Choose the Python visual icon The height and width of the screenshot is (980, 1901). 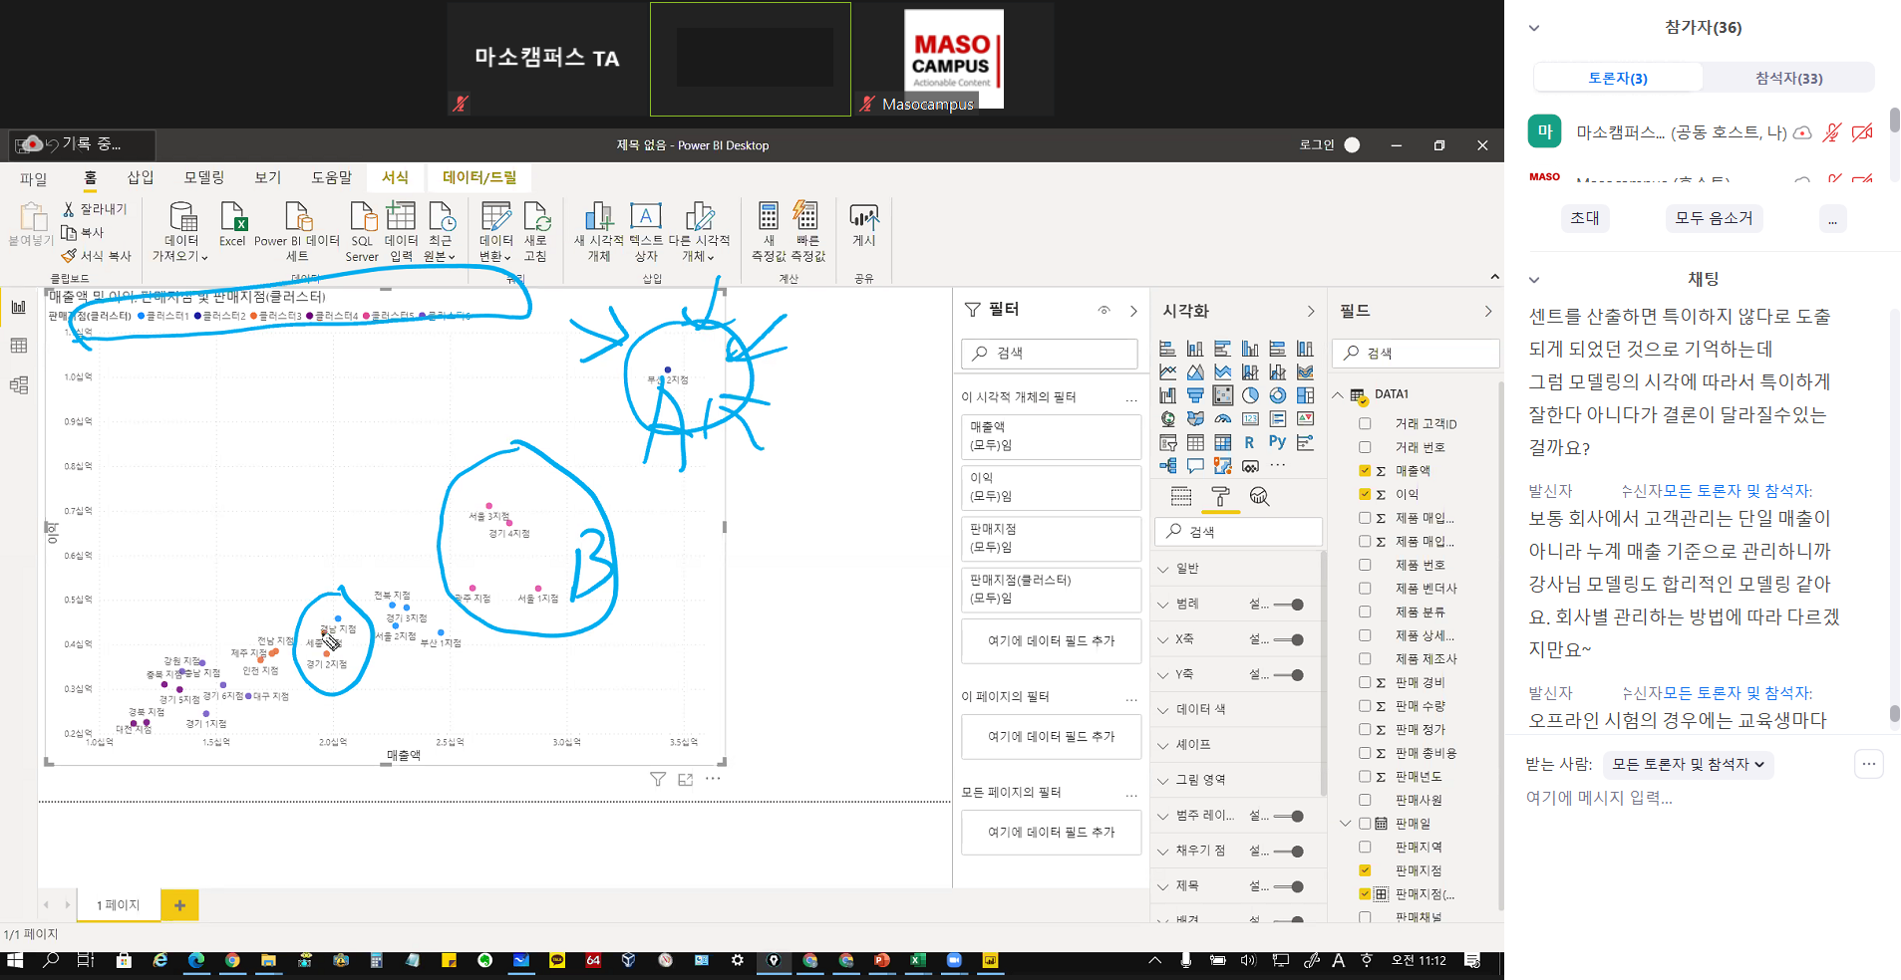(1277, 442)
